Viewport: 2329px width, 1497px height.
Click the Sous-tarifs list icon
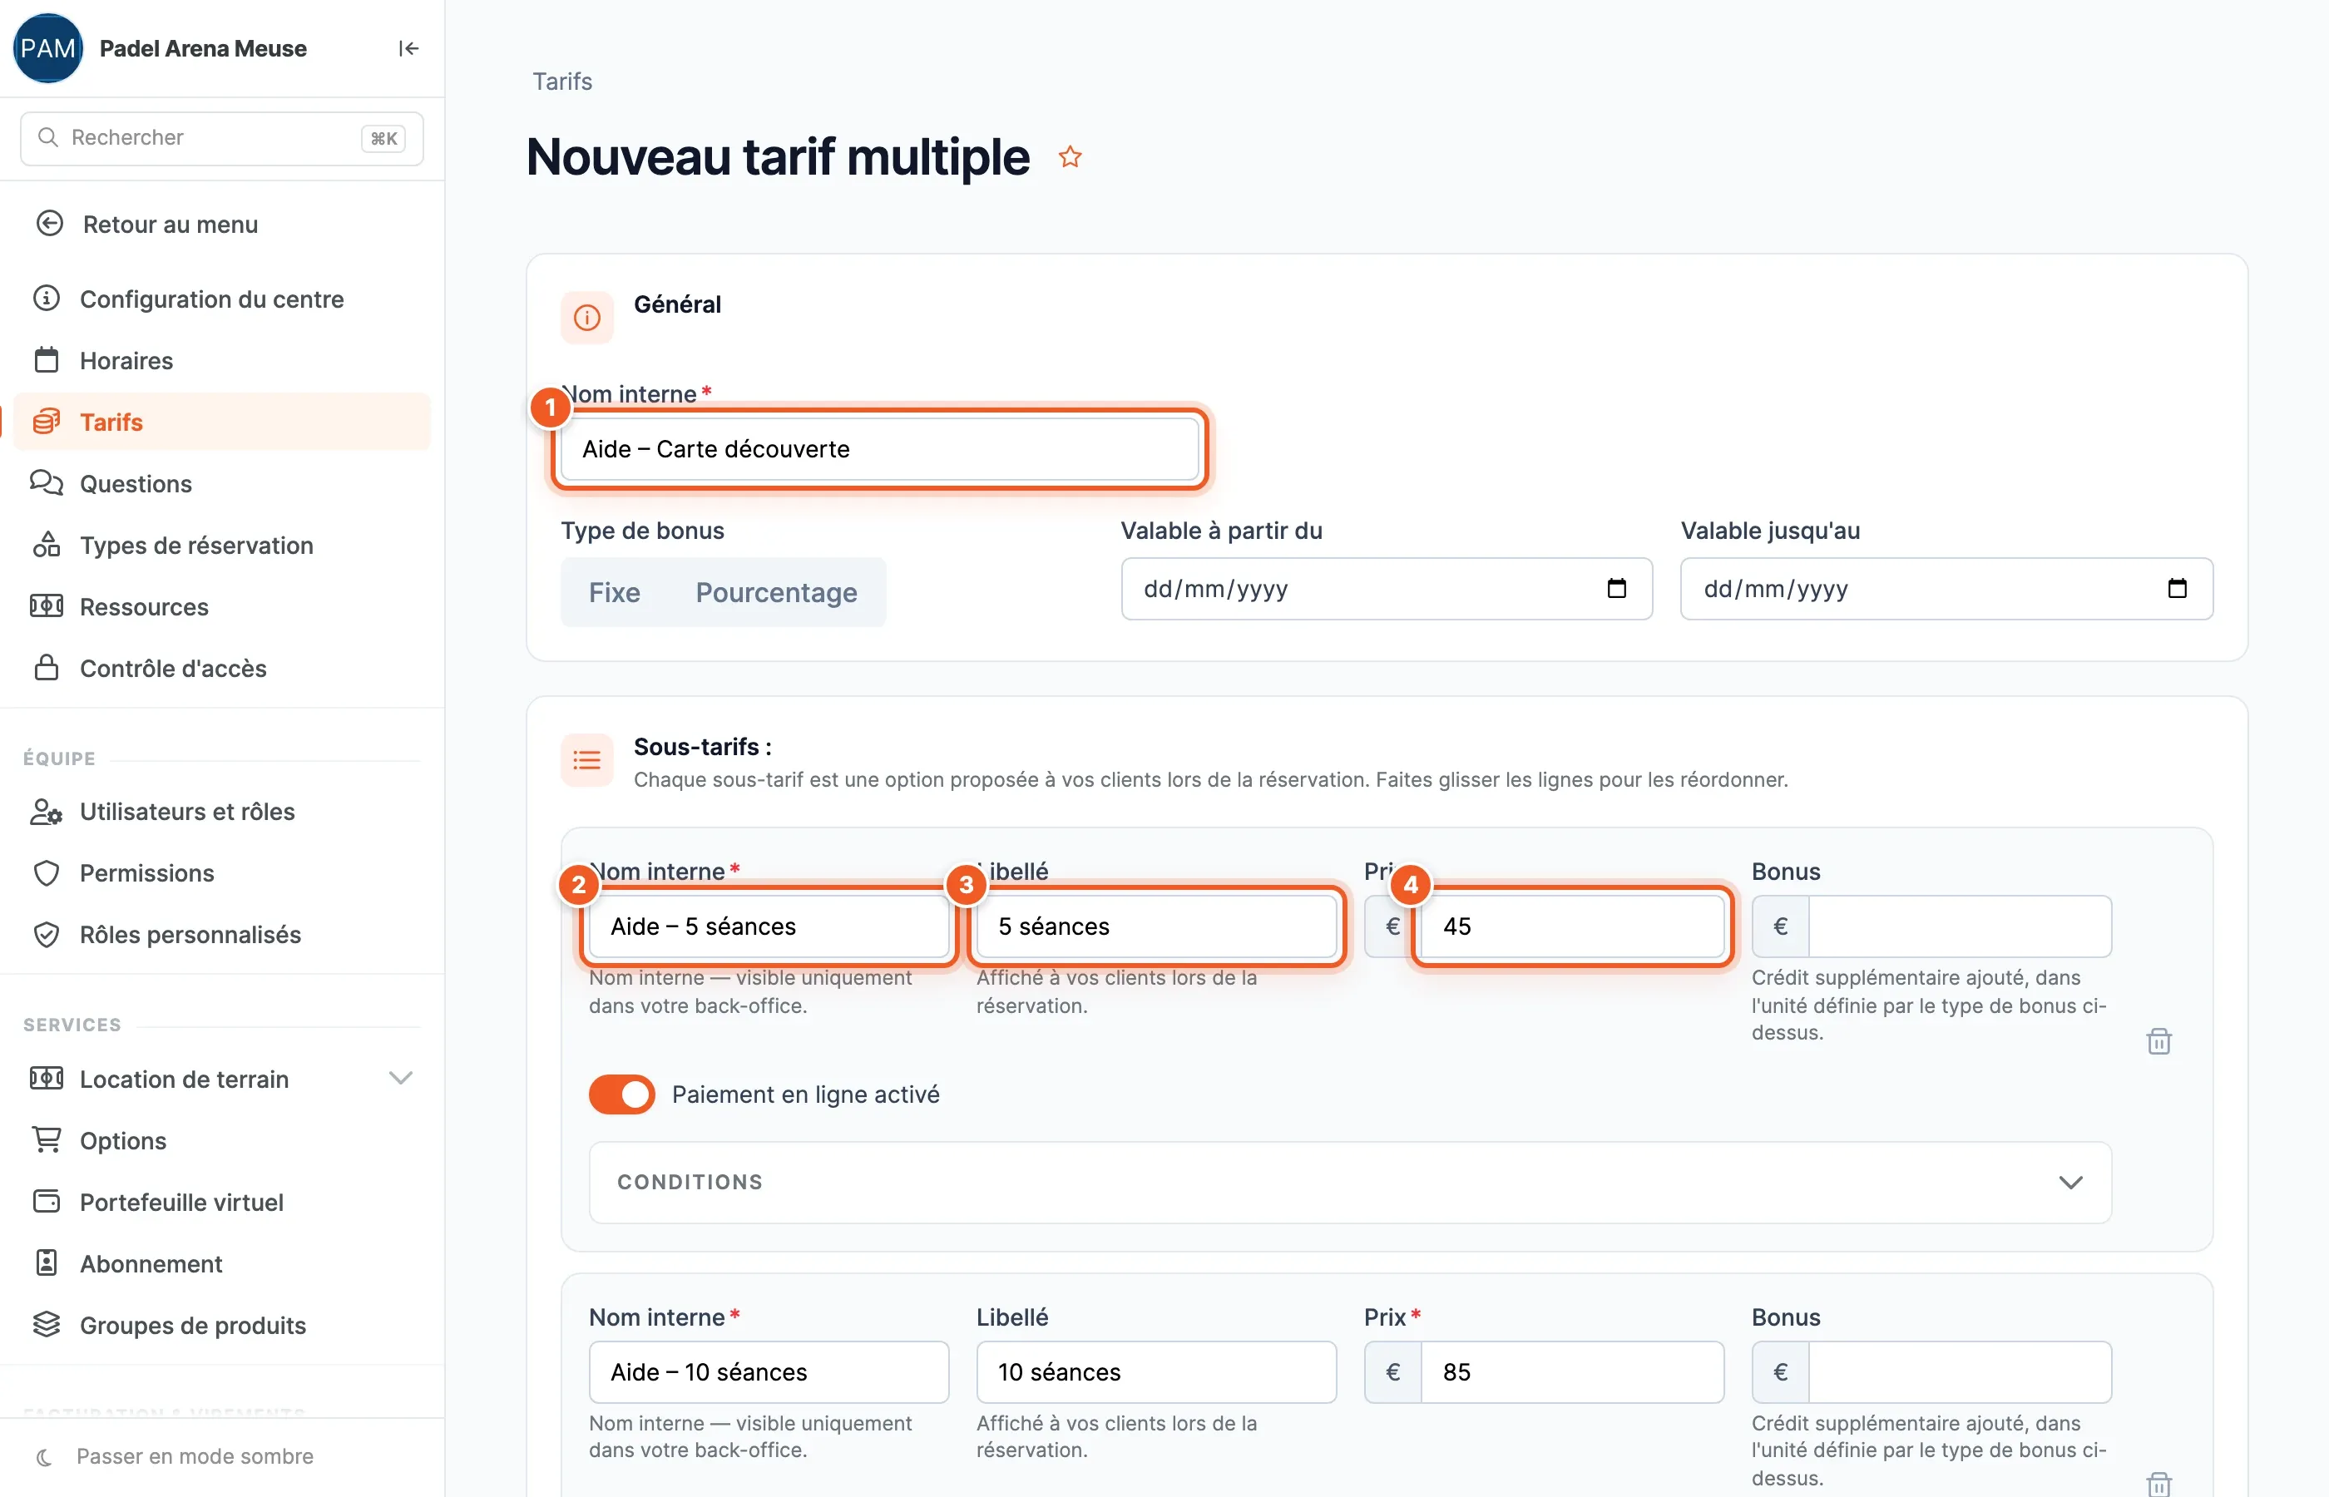tap(587, 760)
